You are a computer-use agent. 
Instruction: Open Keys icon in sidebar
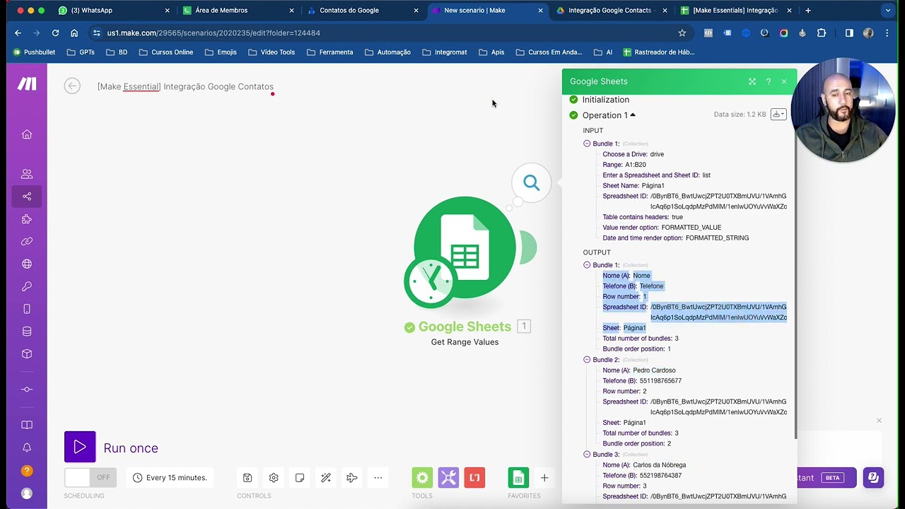point(27,286)
